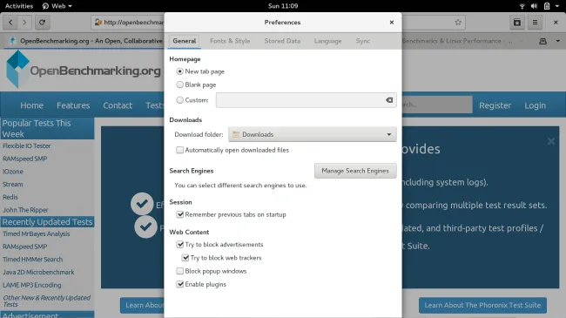Screen dimensions: 566x318
Task: Click Manage Search Engines button
Action: [x=355, y=171]
